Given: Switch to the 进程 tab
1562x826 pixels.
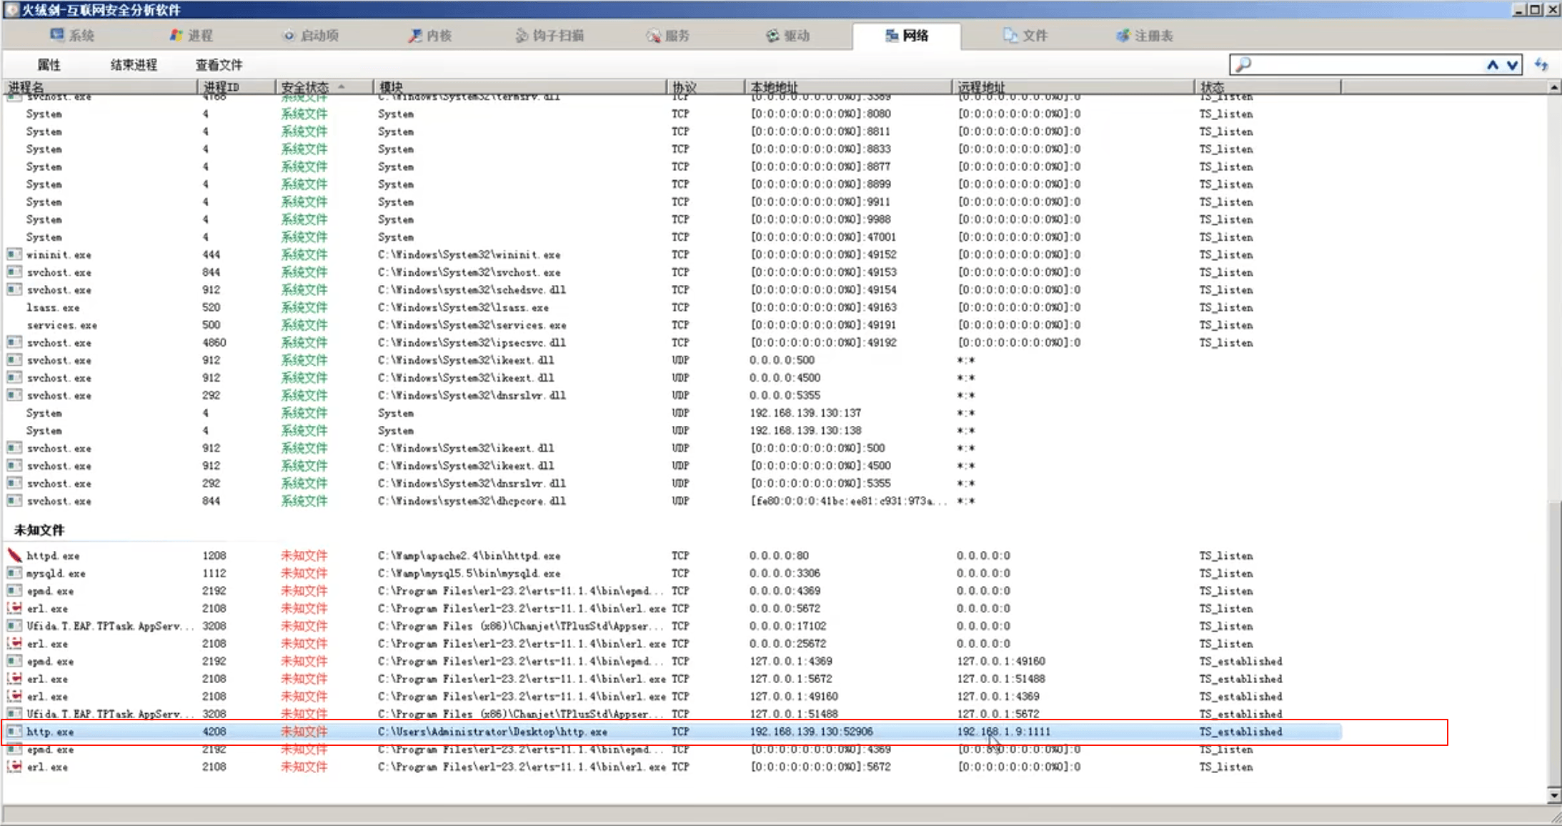Looking at the screenshot, I should pyautogui.click(x=191, y=35).
